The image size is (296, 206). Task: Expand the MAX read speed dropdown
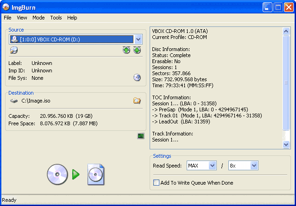pyautogui.click(x=212, y=165)
